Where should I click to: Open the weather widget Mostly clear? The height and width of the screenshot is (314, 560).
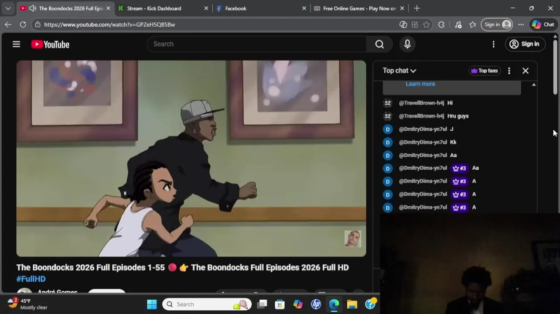coord(27,304)
